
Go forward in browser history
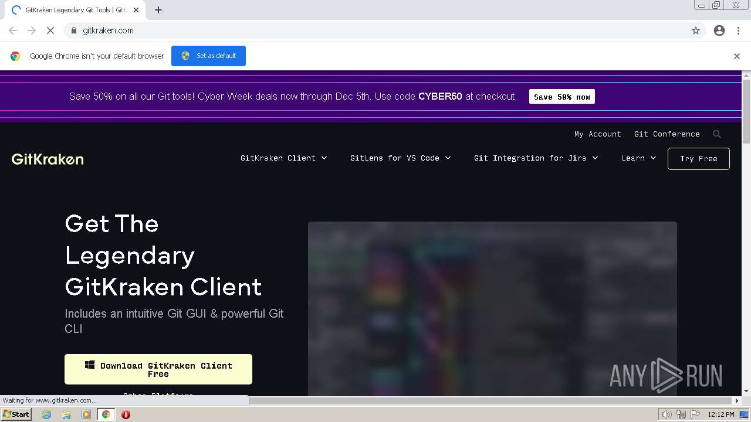[x=32, y=30]
